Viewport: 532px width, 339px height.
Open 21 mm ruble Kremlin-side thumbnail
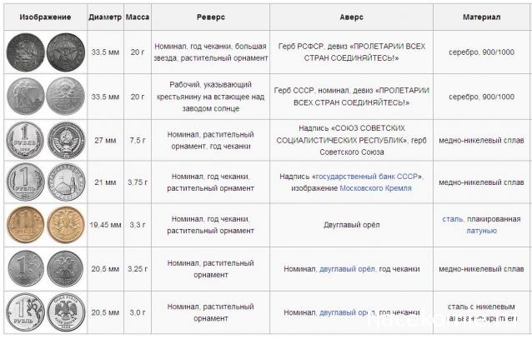[66, 182]
